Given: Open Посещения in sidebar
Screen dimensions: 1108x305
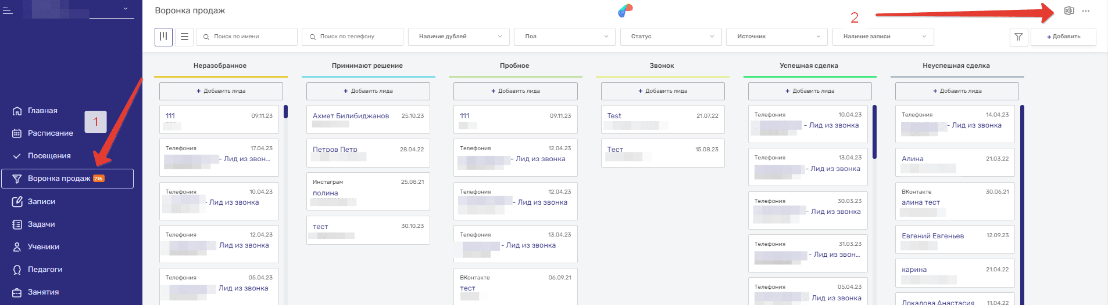Looking at the screenshot, I should [x=49, y=156].
